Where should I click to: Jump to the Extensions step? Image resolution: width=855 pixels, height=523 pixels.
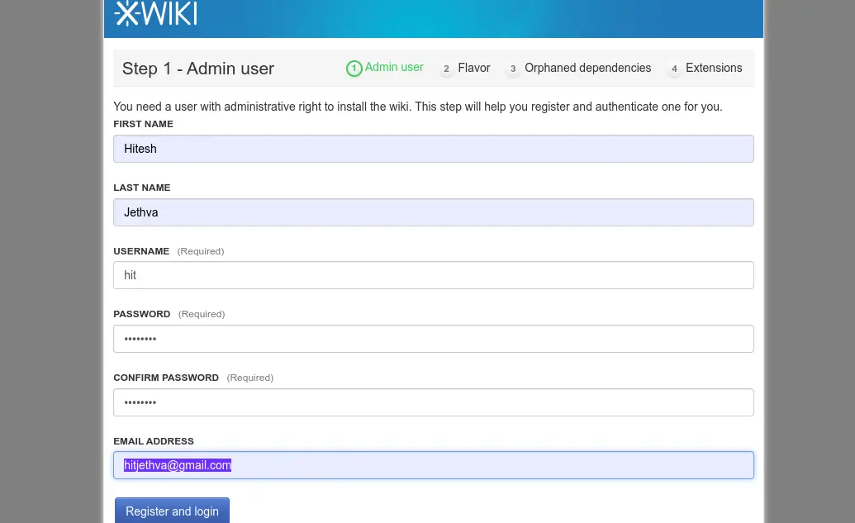pos(705,69)
